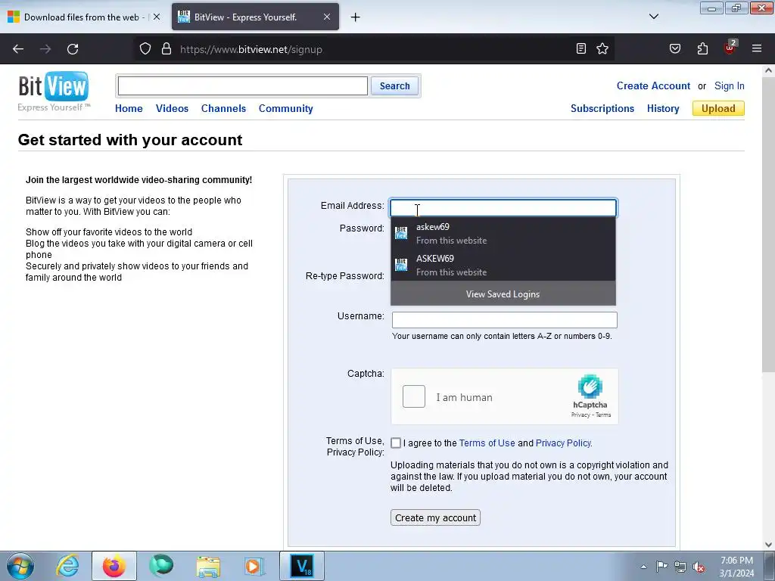The height and width of the screenshot is (581, 775).
Task: Switch to BitView - Express Yourself tab
Action: pos(255,17)
